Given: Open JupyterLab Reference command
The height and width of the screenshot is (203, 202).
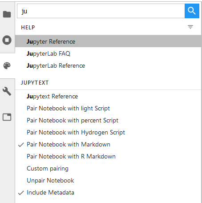Looking at the screenshot, I should [x=108, y=65].
